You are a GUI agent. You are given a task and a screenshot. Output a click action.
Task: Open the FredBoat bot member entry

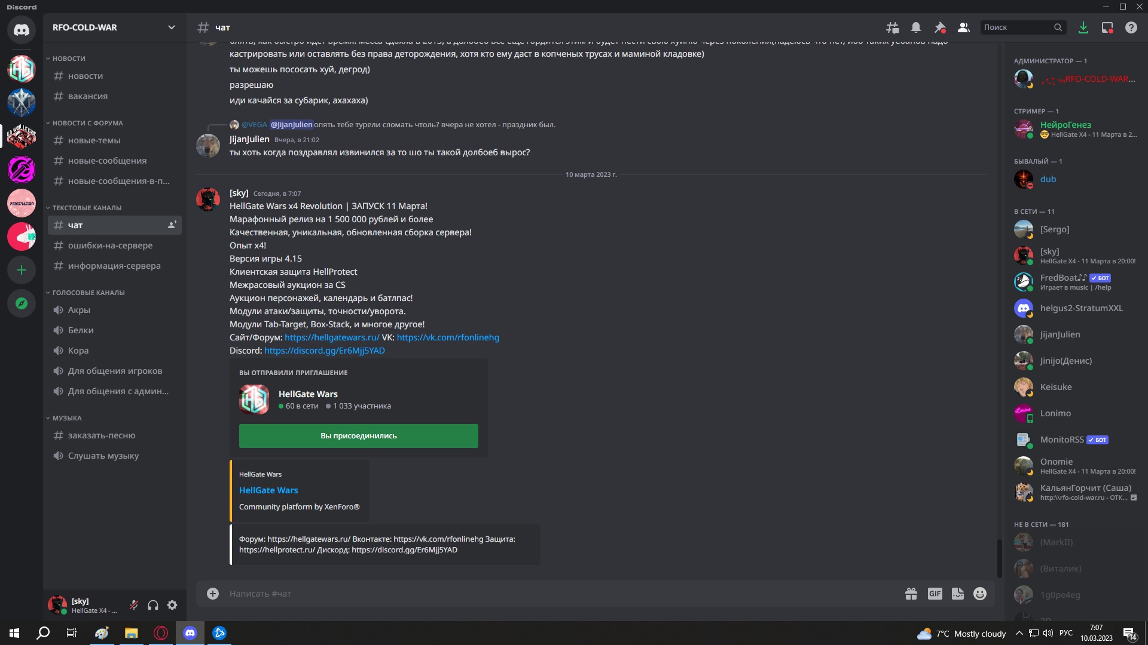point(1076,282)
